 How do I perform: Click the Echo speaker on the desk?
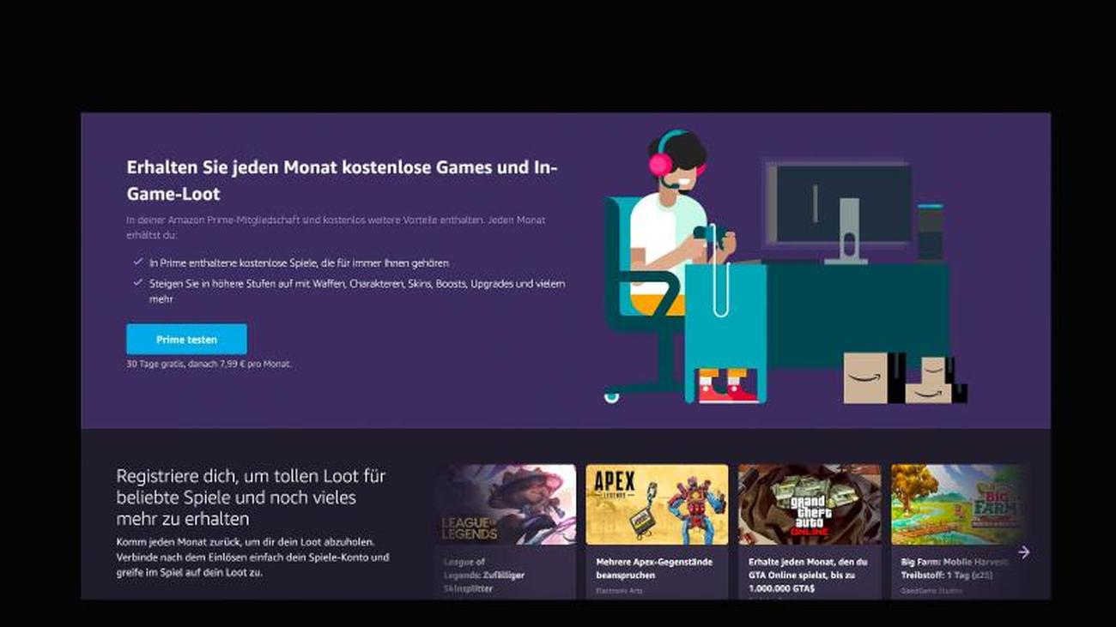pos(929,232)
